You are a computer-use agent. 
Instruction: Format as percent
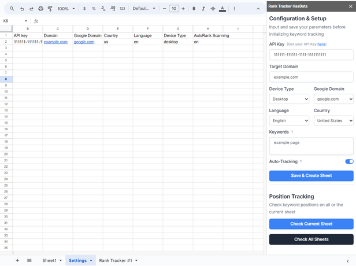94,9
